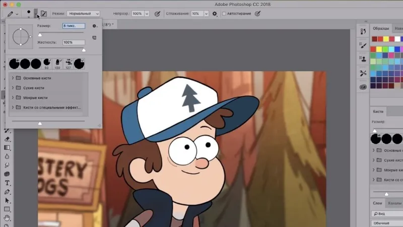This screenshot has height=227, width=403.
Task: Click the size pressure icon after Автостирание
Action: [x=257, y=14]
